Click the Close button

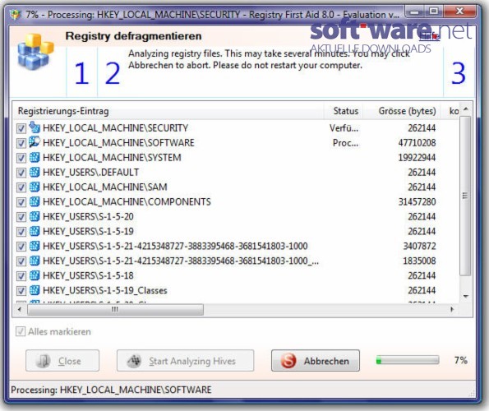[62, 361]
